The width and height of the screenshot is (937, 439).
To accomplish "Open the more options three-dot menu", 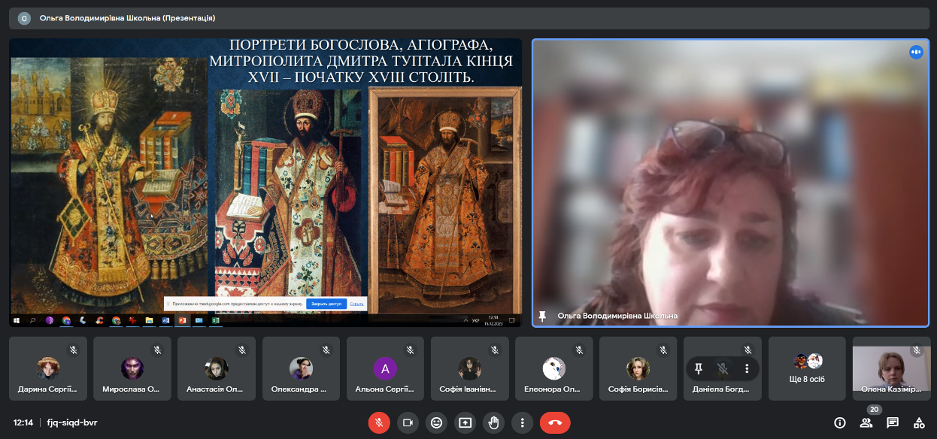I will (x=522, y=422).
